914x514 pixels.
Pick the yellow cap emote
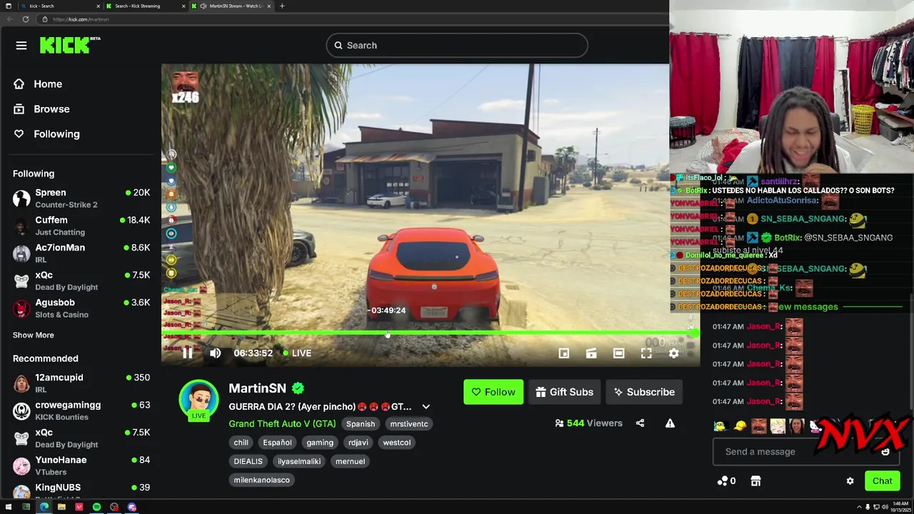[740, 427]
